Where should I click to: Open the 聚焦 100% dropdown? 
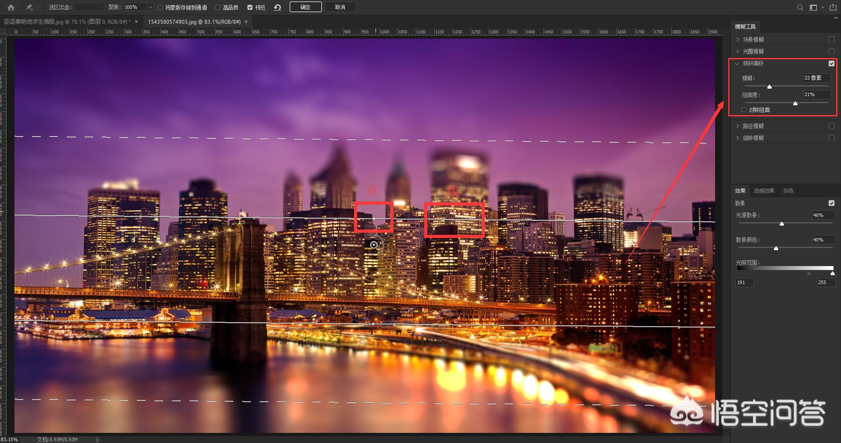tap(150, 7)
